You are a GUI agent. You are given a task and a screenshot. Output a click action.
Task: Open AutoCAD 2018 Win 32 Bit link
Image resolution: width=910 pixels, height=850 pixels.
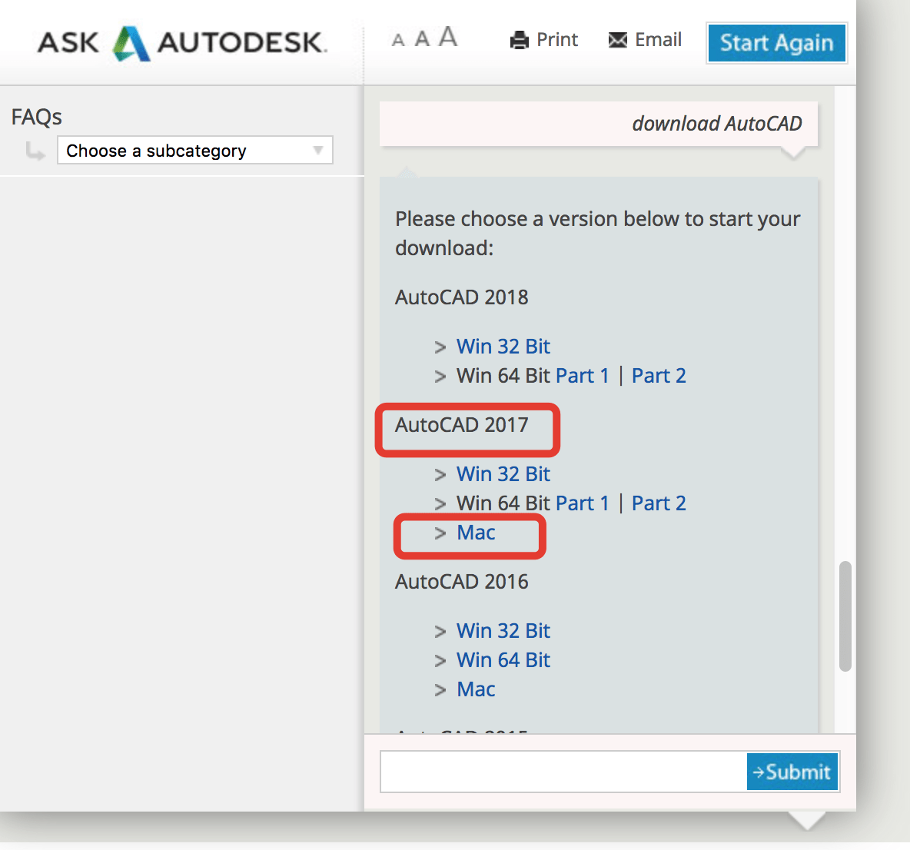(503, 347)
